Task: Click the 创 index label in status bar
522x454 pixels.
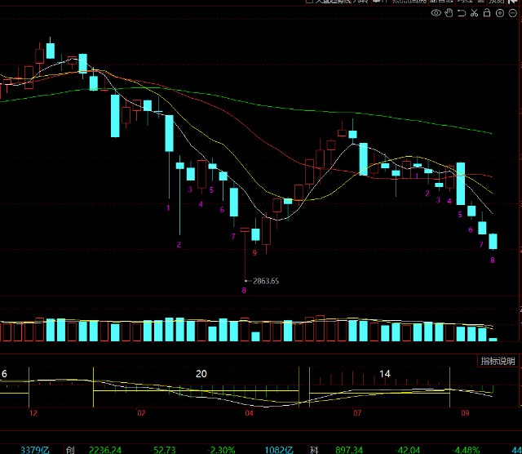Action: [x=70, y=450]
